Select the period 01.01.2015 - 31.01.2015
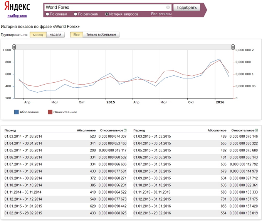The width and height of the screenshot is (262, 221). 23,206
